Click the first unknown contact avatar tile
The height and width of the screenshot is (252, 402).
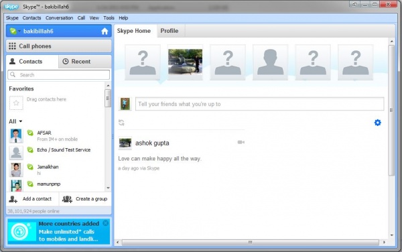(143, 62)
